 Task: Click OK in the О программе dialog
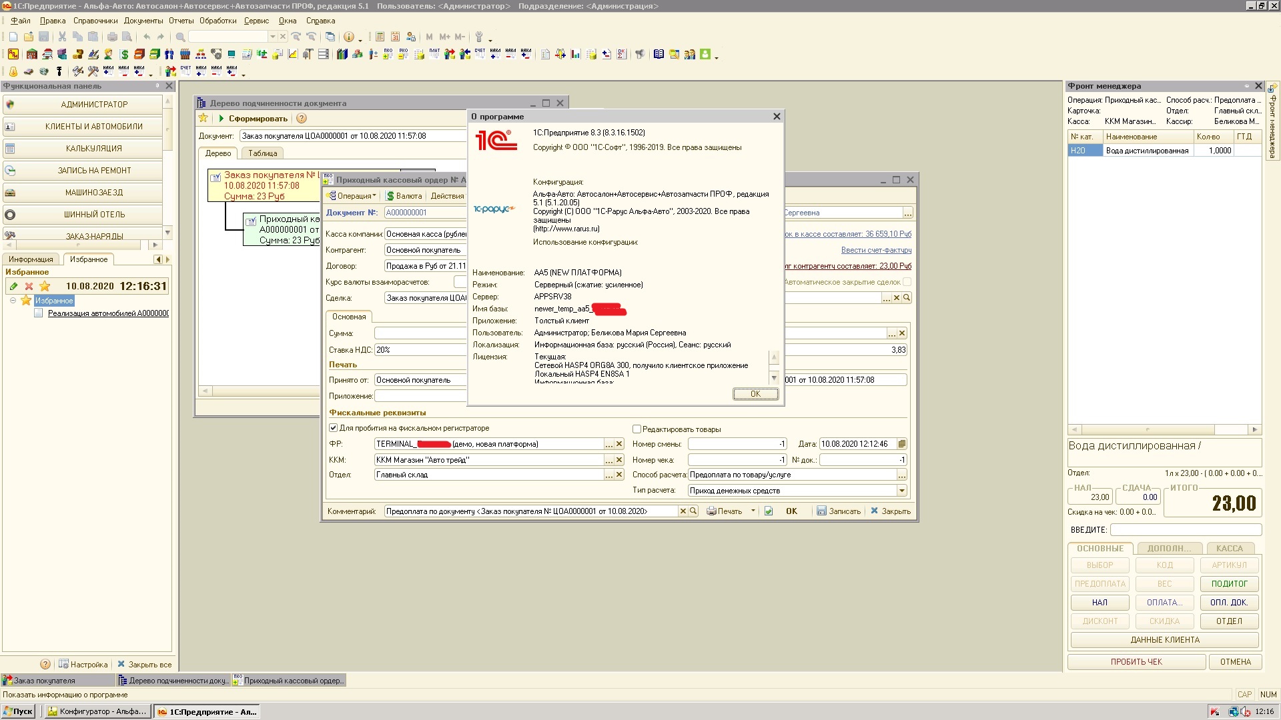[x=755, y=394]
